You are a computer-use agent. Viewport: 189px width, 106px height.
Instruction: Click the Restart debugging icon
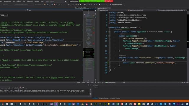(x=56, y=5)
